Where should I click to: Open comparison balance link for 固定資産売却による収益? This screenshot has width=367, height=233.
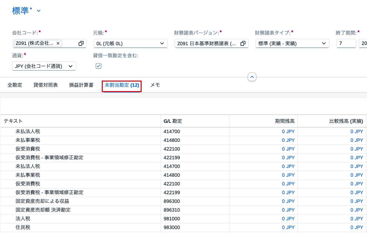357,201
